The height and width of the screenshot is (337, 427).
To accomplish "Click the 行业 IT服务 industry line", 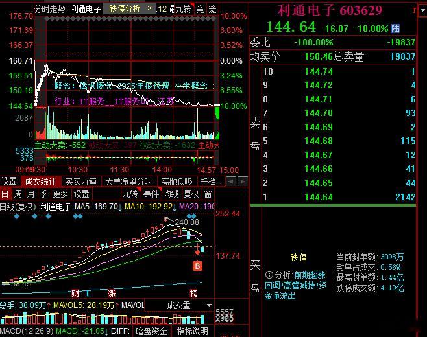I will (114, 102).
